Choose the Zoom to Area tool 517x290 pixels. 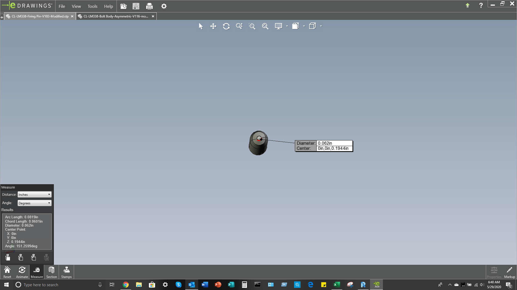click(x=252, y=26)
